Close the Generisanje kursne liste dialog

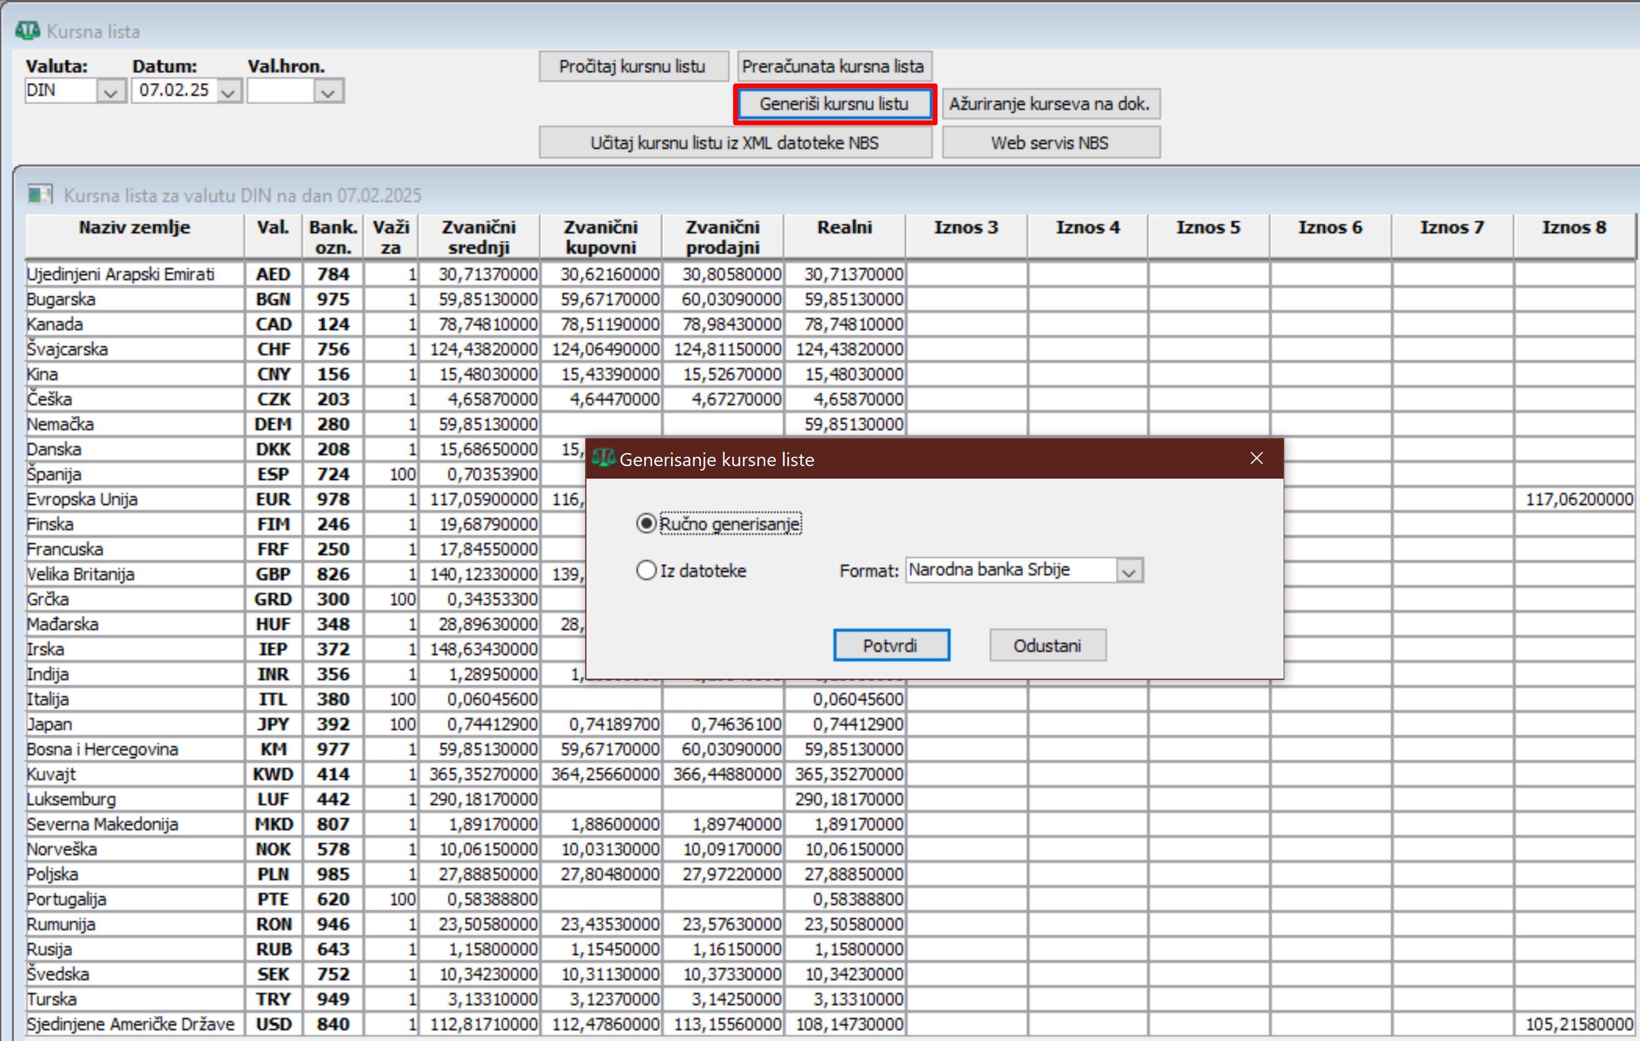[1256, 458]
